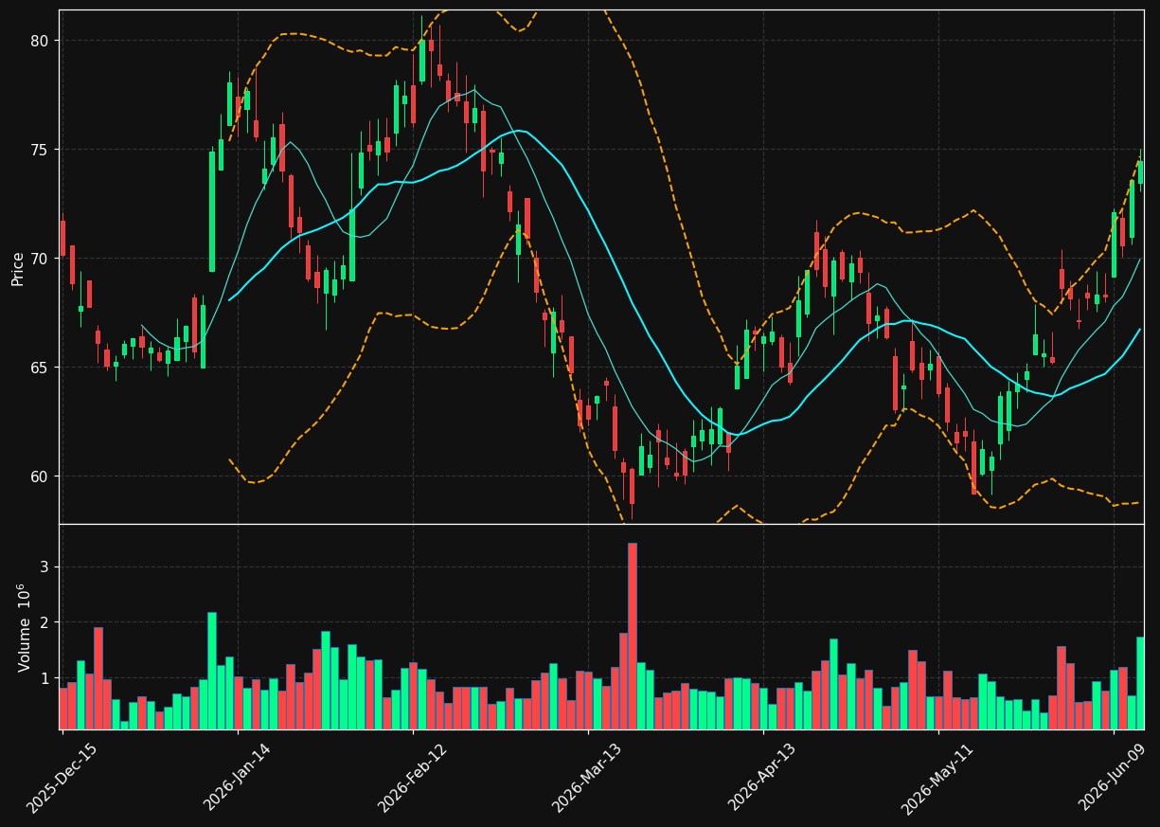Click the 2026-Feb-12 date label
This screenshot has height=827, width=1160.
tap(413, 777)
